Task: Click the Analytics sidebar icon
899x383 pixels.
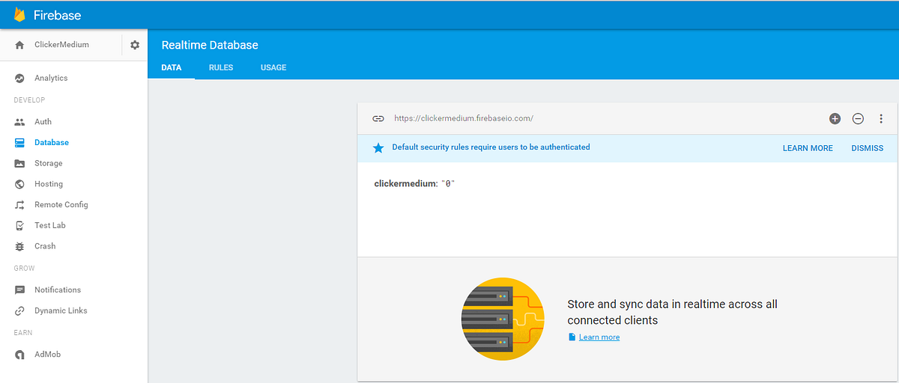Action: coord(20,78)
